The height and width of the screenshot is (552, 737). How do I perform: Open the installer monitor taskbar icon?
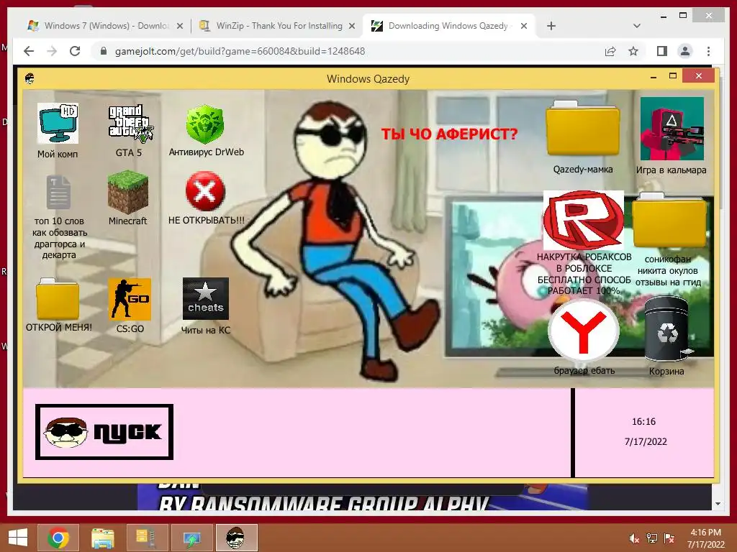point(191,538)
